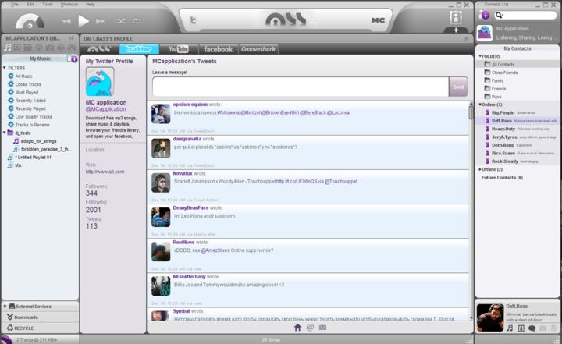Open the Tools menu
The height and width of the screenshot is (344, 562).
(48, 5)
